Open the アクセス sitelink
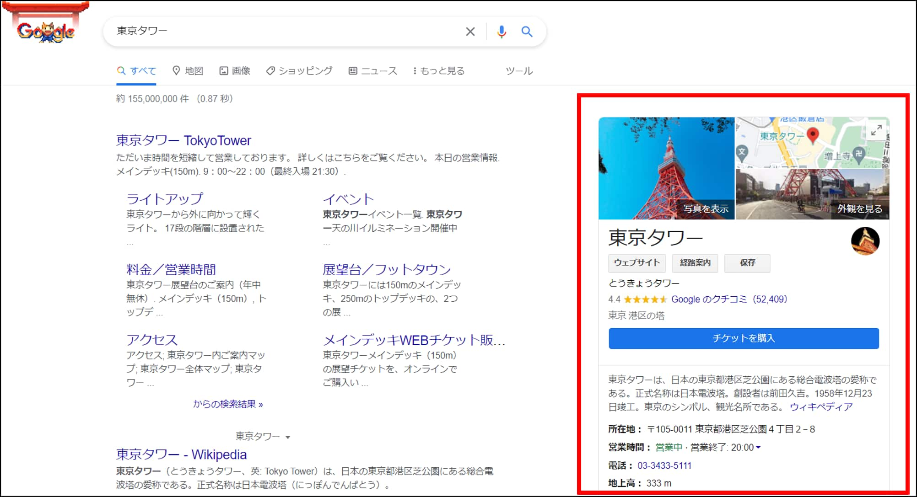 coord(151,340)
